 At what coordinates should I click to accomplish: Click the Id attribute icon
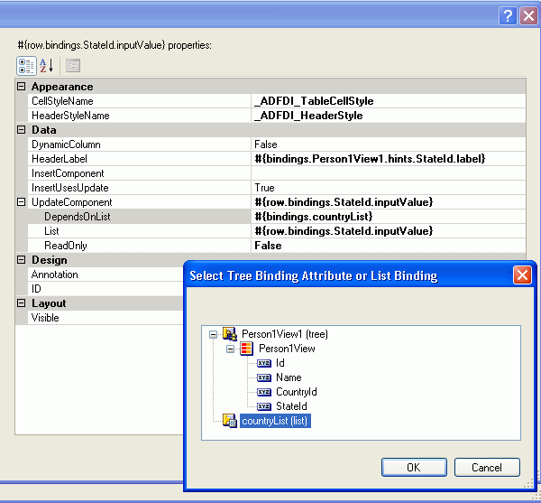264,363
